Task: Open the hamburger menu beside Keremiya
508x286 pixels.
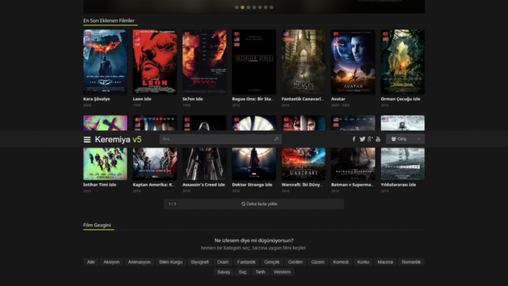Action: pyautogui.click(x=87, y=139)
